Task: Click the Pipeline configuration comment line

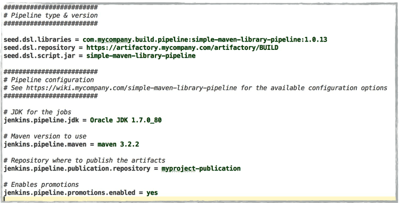Action: tap(49, 80)
